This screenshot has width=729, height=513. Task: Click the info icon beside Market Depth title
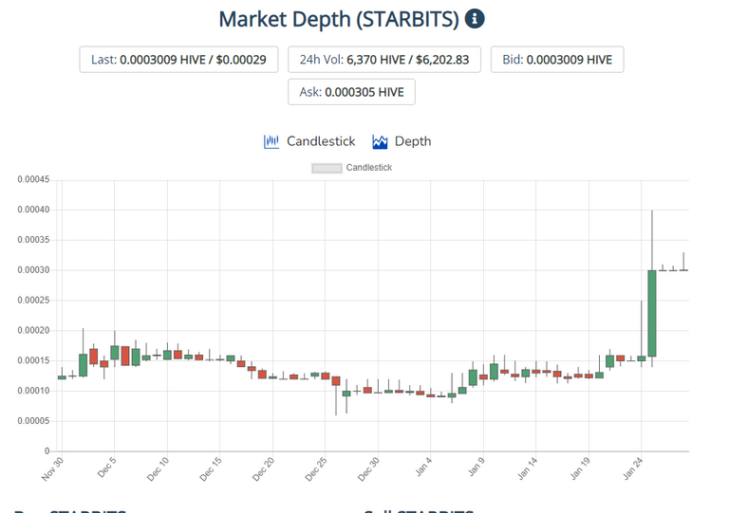(475, 19)
